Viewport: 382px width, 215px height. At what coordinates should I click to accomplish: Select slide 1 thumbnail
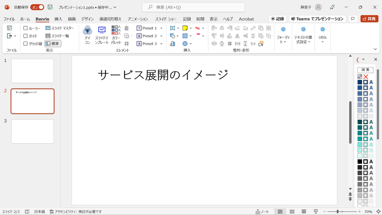point(32,71)
